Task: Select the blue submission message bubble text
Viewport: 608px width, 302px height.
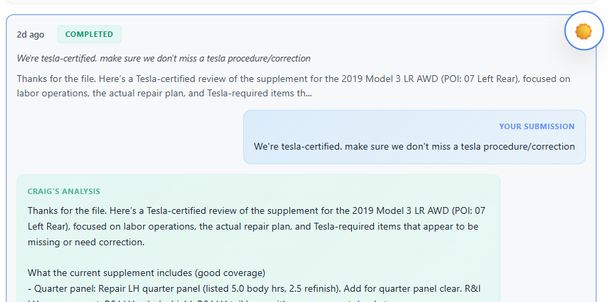Action: pos(414,146)
